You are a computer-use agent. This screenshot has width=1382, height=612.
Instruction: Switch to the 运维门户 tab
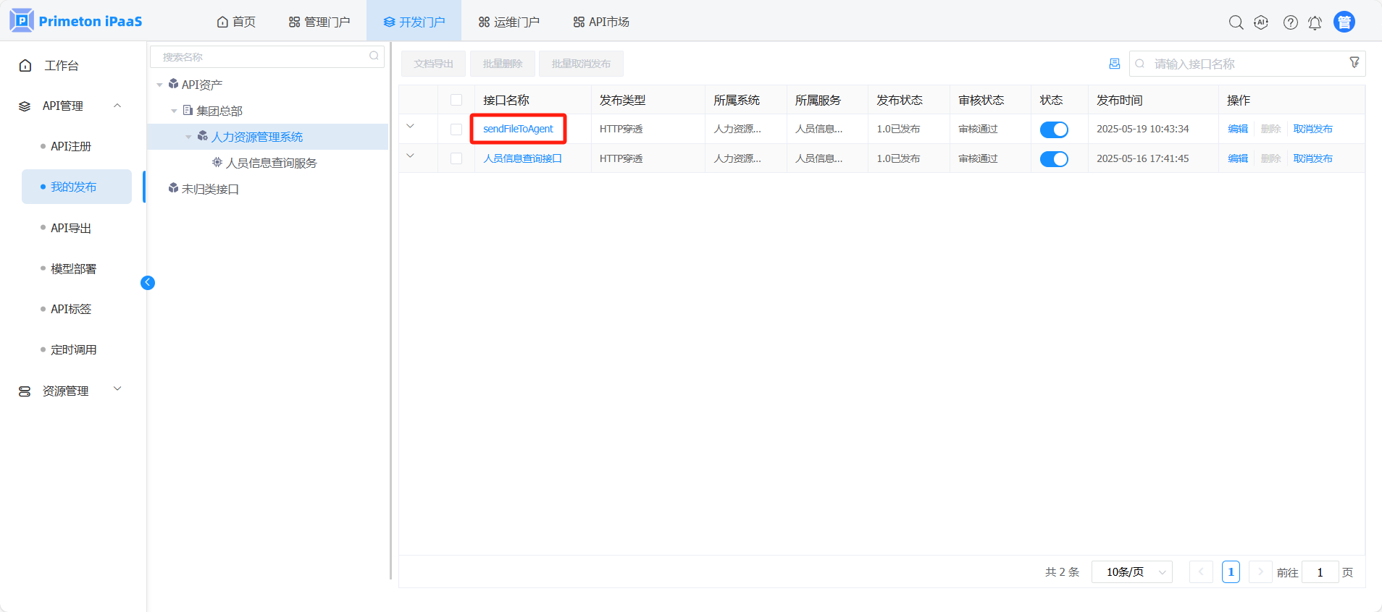pos(509,22)
